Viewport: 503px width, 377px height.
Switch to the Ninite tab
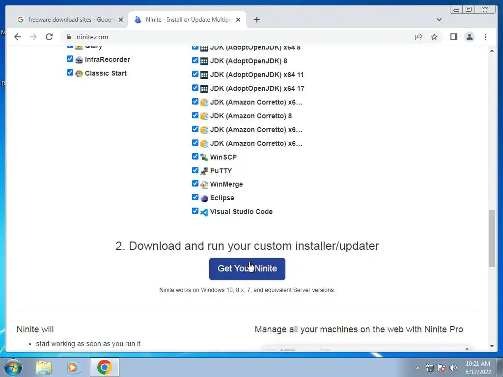click(187, 20)
